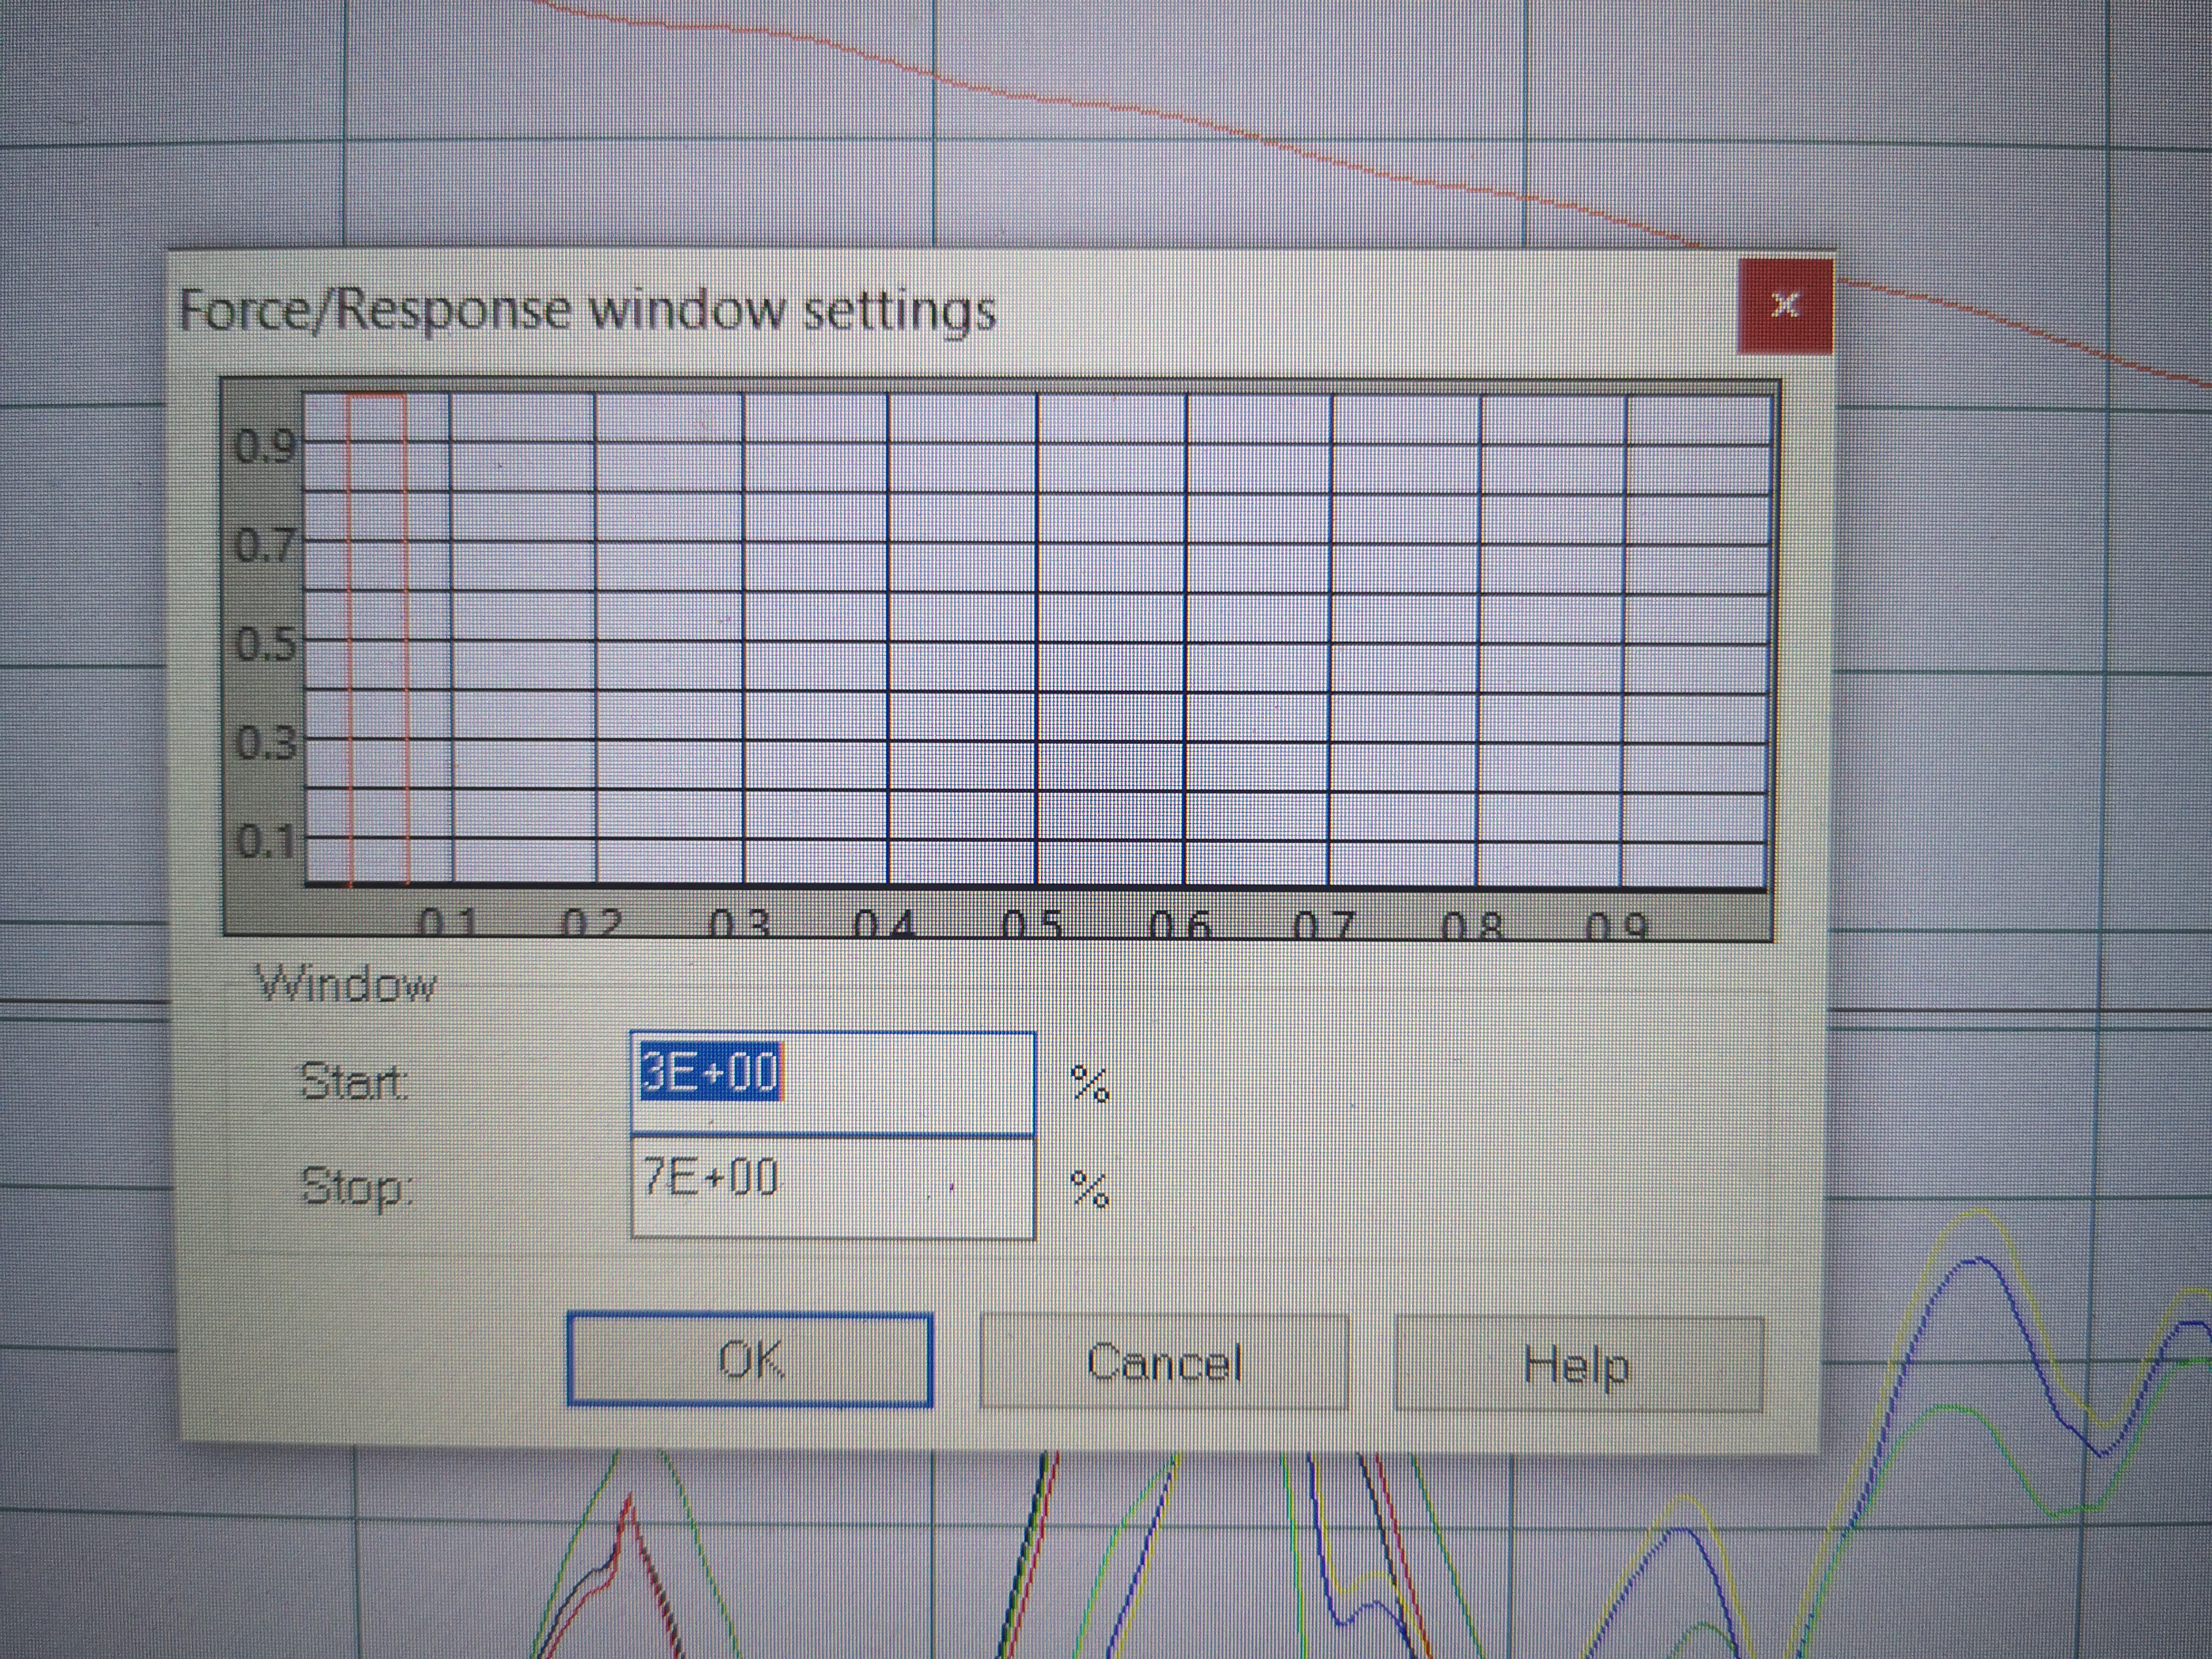This screenshot has height=1659, width=2212.
Task: Close the Force/Response window settings dialog
Action: coord(1786,305)
